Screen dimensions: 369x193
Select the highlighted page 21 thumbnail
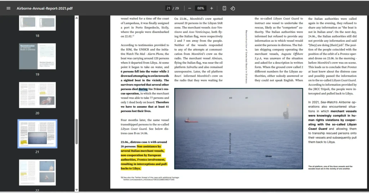point(37,134)
